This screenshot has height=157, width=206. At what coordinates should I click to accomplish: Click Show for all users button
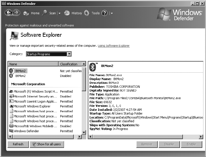click(47, 144)
